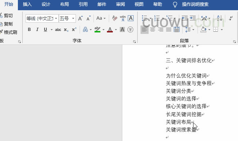Expand highlight color dropdown arrow
The width and height of the screenshot is (238, 141).
(x=103, y=30)
